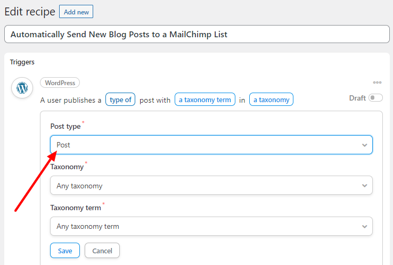Click the WordPress logo icon
393x265 pixels.
coord(22,88)
